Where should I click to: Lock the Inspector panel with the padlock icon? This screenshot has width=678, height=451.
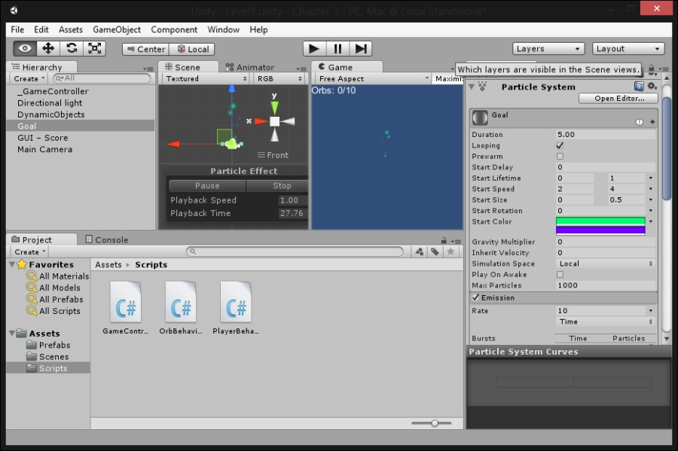651,69
